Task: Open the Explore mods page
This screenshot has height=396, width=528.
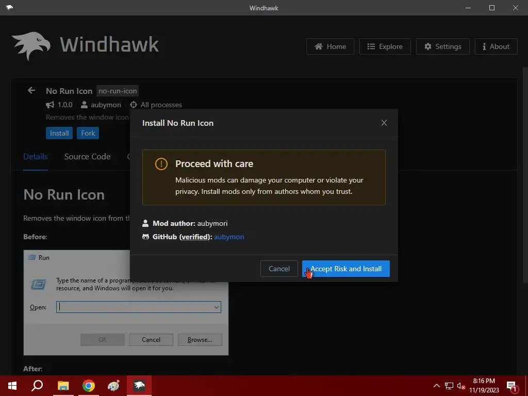Action: click(385, 46)
